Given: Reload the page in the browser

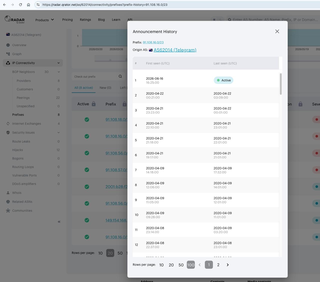Looking at the screenshot, I should (x=20, y=5).
